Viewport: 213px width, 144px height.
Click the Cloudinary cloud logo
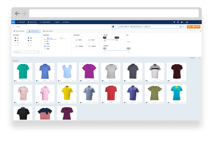13,22
